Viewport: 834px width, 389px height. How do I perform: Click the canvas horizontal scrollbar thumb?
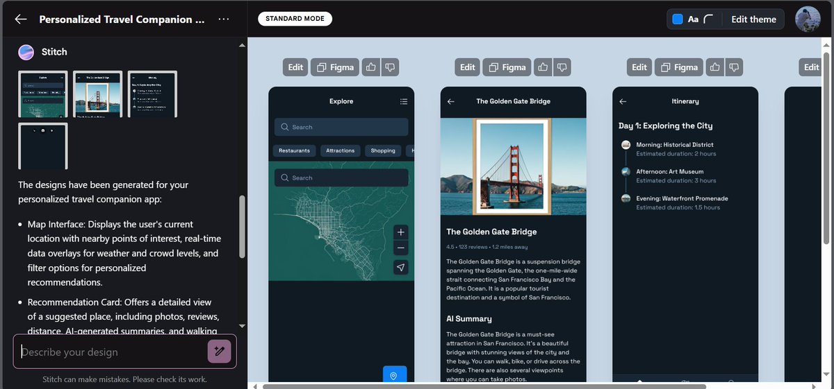point(484,386)
